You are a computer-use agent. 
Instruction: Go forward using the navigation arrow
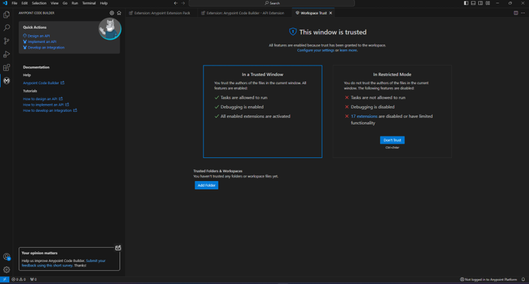click(183, 3)
